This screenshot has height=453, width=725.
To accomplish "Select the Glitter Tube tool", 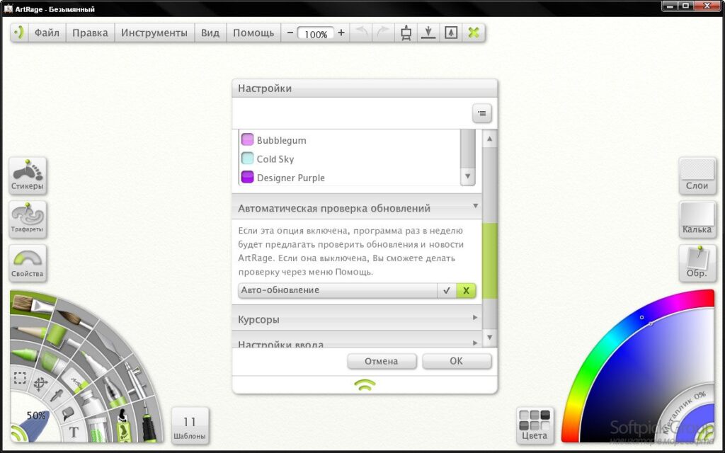I will (97, 428).
